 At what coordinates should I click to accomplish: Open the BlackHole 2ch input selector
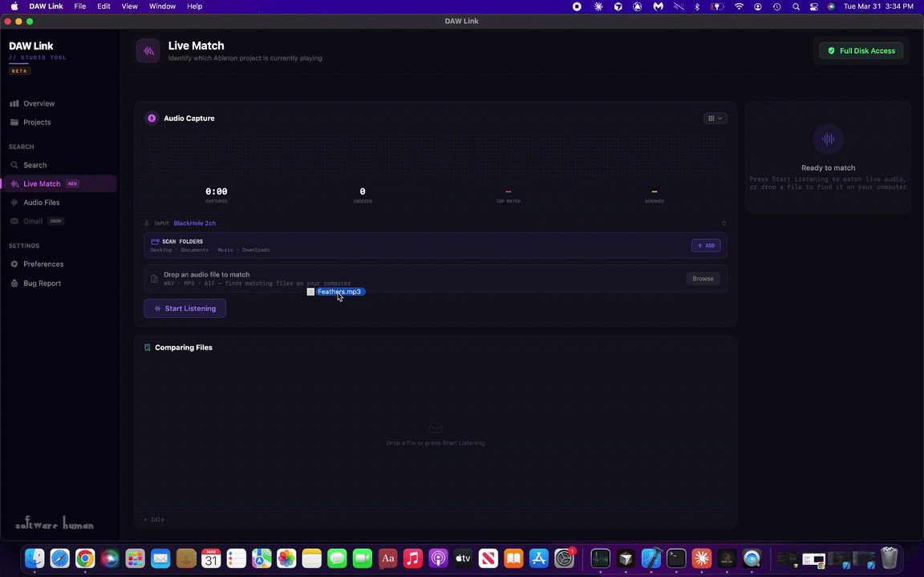(x=194, y=223)
